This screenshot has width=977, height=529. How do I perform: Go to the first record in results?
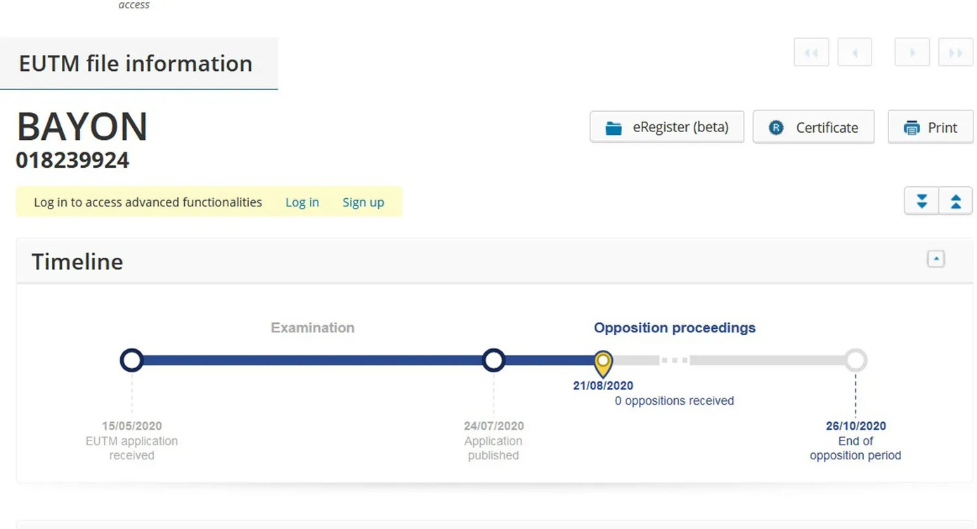pyautogui.click(x=811, y=53)
